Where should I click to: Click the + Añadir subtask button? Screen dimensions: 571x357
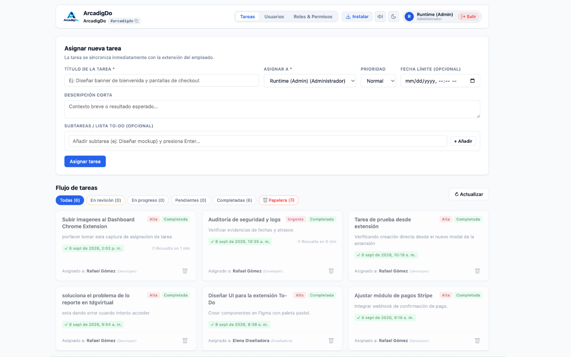click(463, 141)
